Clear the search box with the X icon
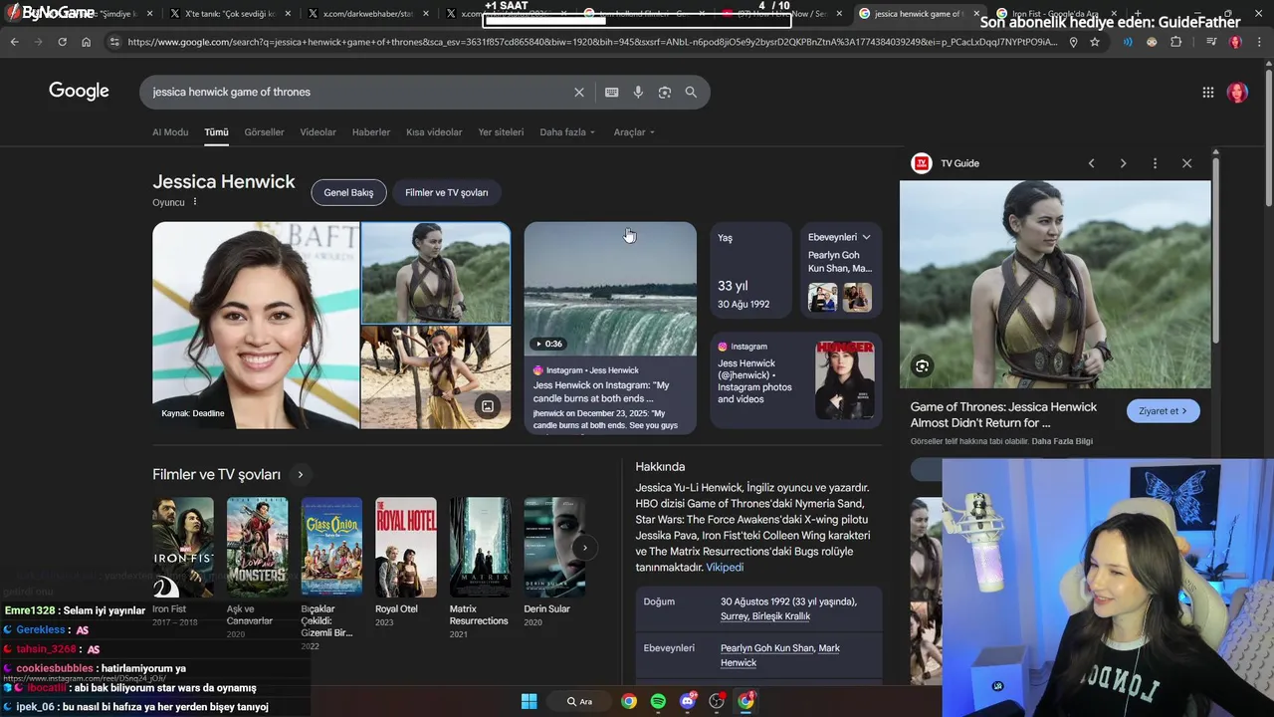 coord(579,92)
